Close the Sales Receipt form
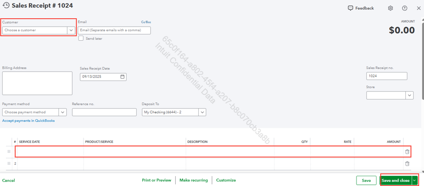 pyautogui.click(x=418, y=8)
